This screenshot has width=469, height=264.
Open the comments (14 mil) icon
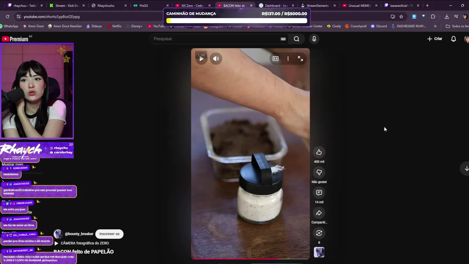pyautogui.click(x=319, y=192)
